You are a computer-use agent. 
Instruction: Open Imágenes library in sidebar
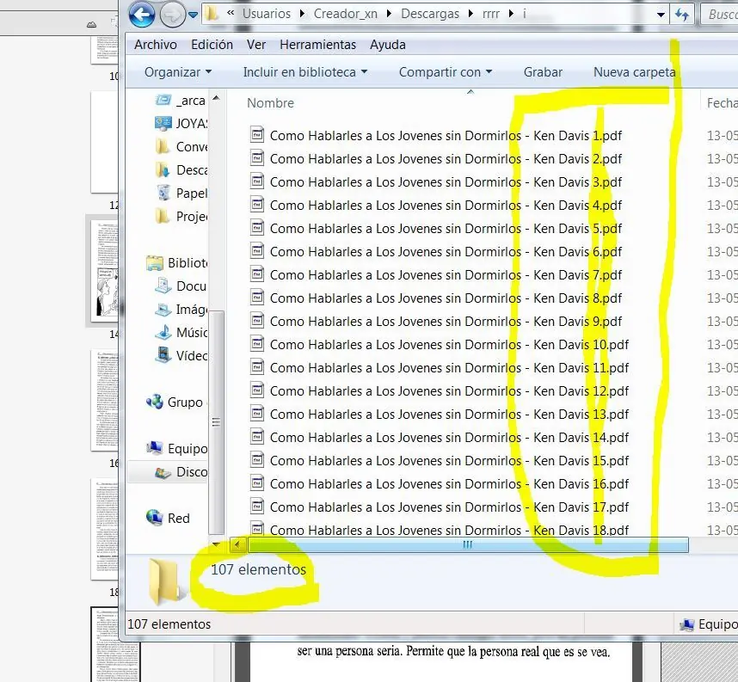point(181,310)
